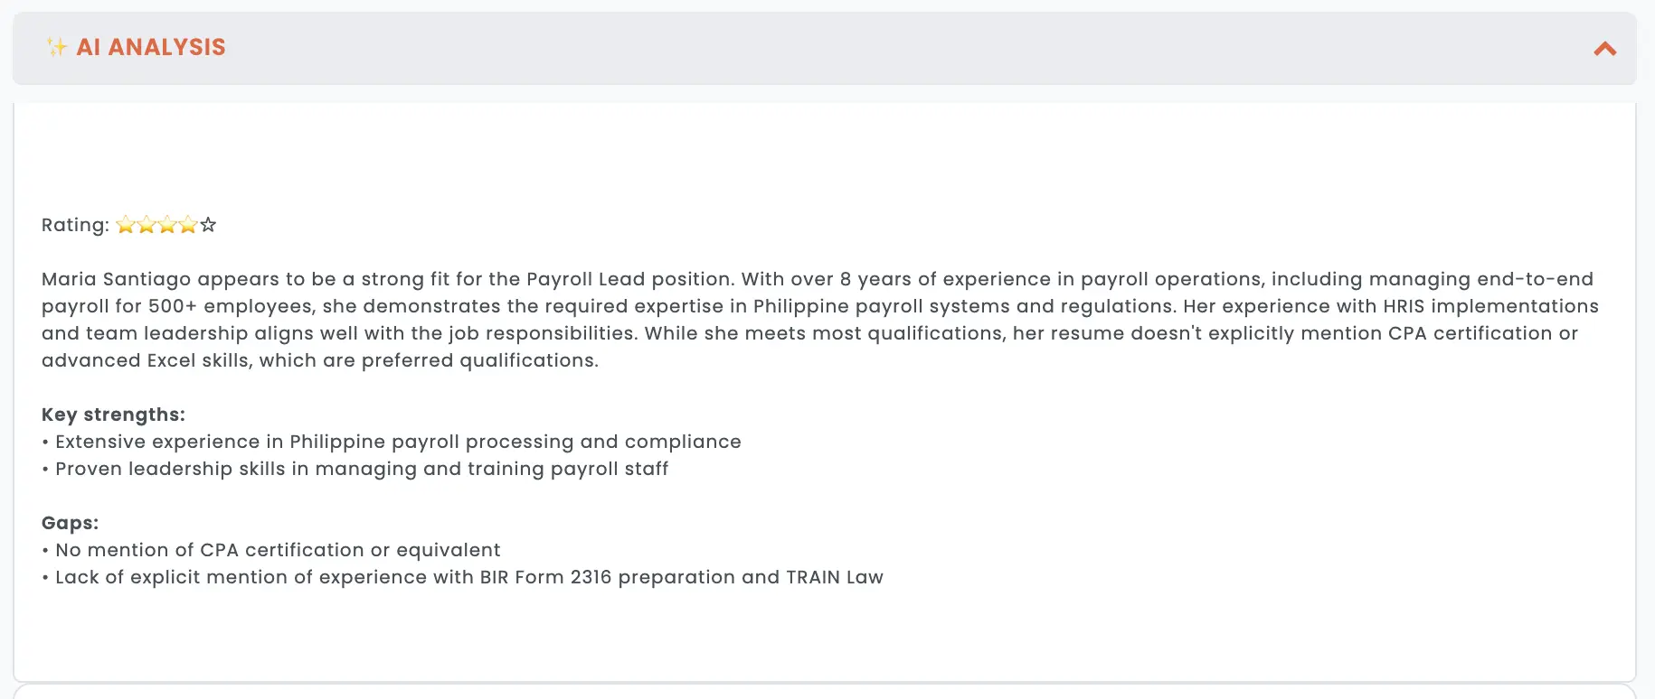The height and width of the screenshot is (699, 1655).
Task: Select the fourth gold rating star
Action: click(188, 225)
